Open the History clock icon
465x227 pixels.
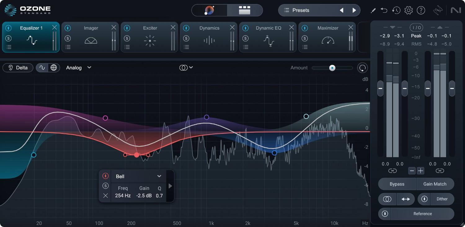[396, 10]
